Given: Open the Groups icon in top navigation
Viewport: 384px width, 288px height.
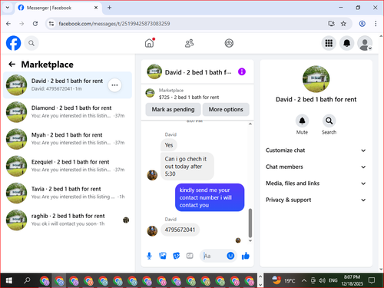Looking at the screenshot, I should point(229,43).
